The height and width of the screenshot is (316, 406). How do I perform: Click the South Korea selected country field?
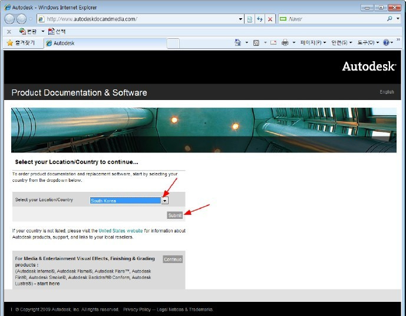point(126,201)
